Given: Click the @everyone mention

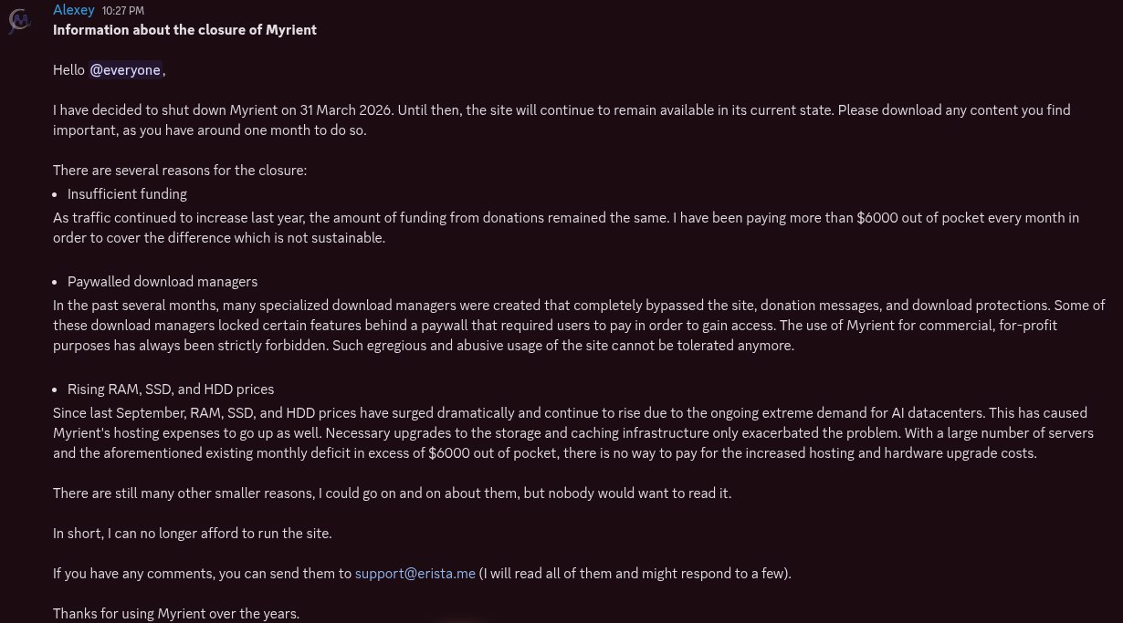Looking at the screenshot, I should pos(125,69).
